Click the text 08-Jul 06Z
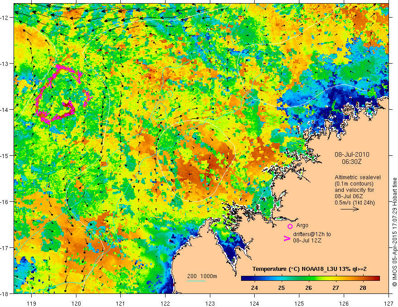This screenshot has width=398, height=307. tap(349, 196)
